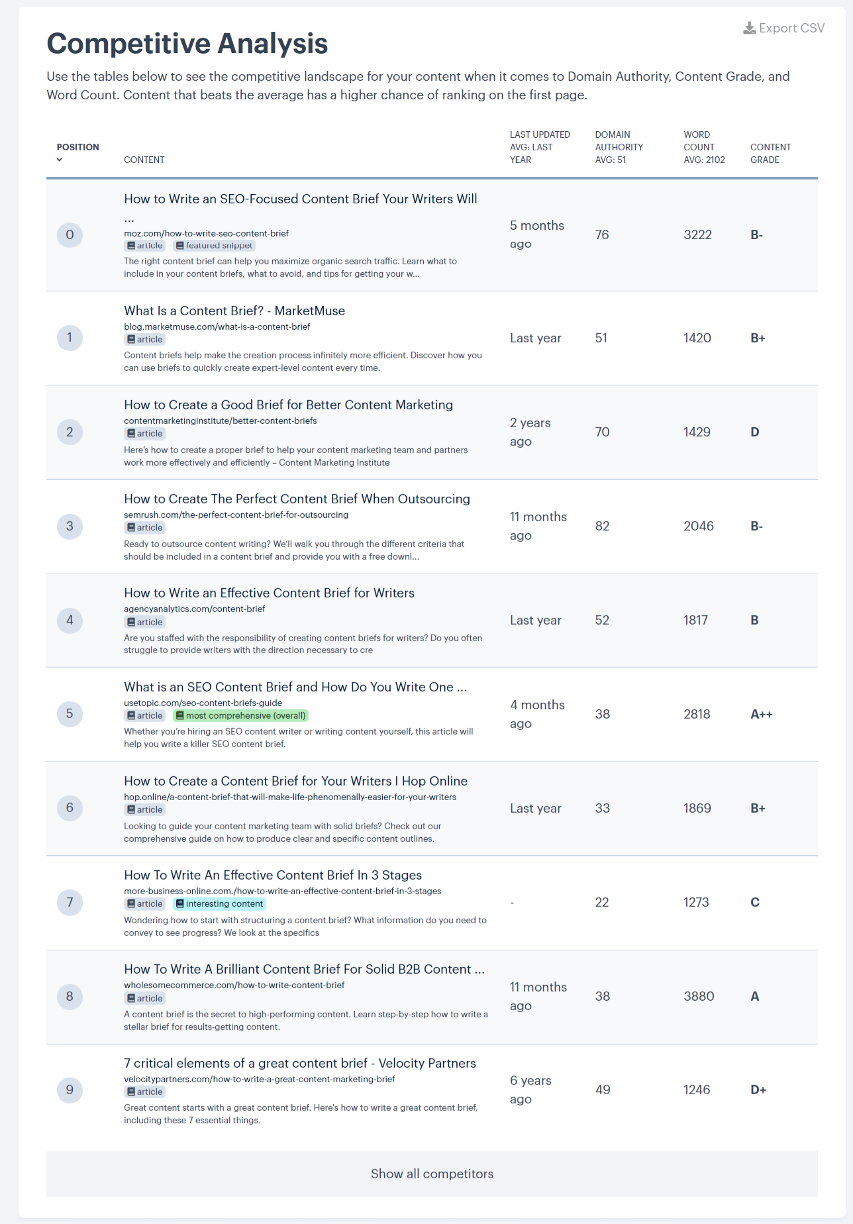Click position badge 5
Image resolution: width=853 pixels, height=1224 pixels.
pos(70,714)
